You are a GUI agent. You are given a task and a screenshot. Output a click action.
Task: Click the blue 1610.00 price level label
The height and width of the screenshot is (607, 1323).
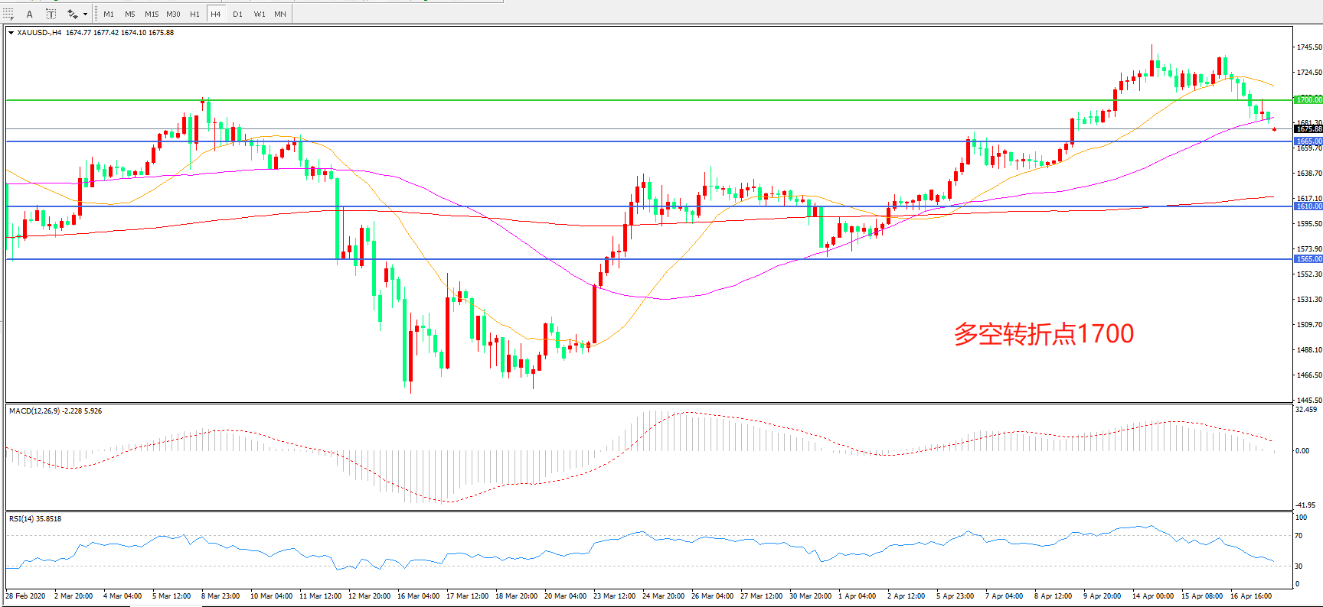(1308, 206)
